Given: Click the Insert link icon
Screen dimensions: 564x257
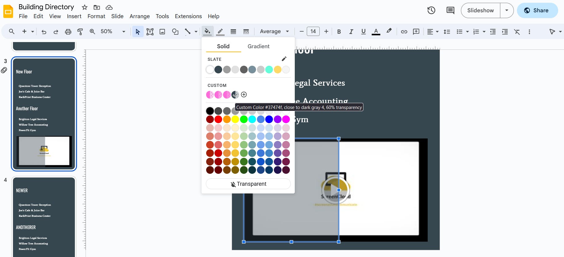Looking at the screenshot, I should pos(404,32).
